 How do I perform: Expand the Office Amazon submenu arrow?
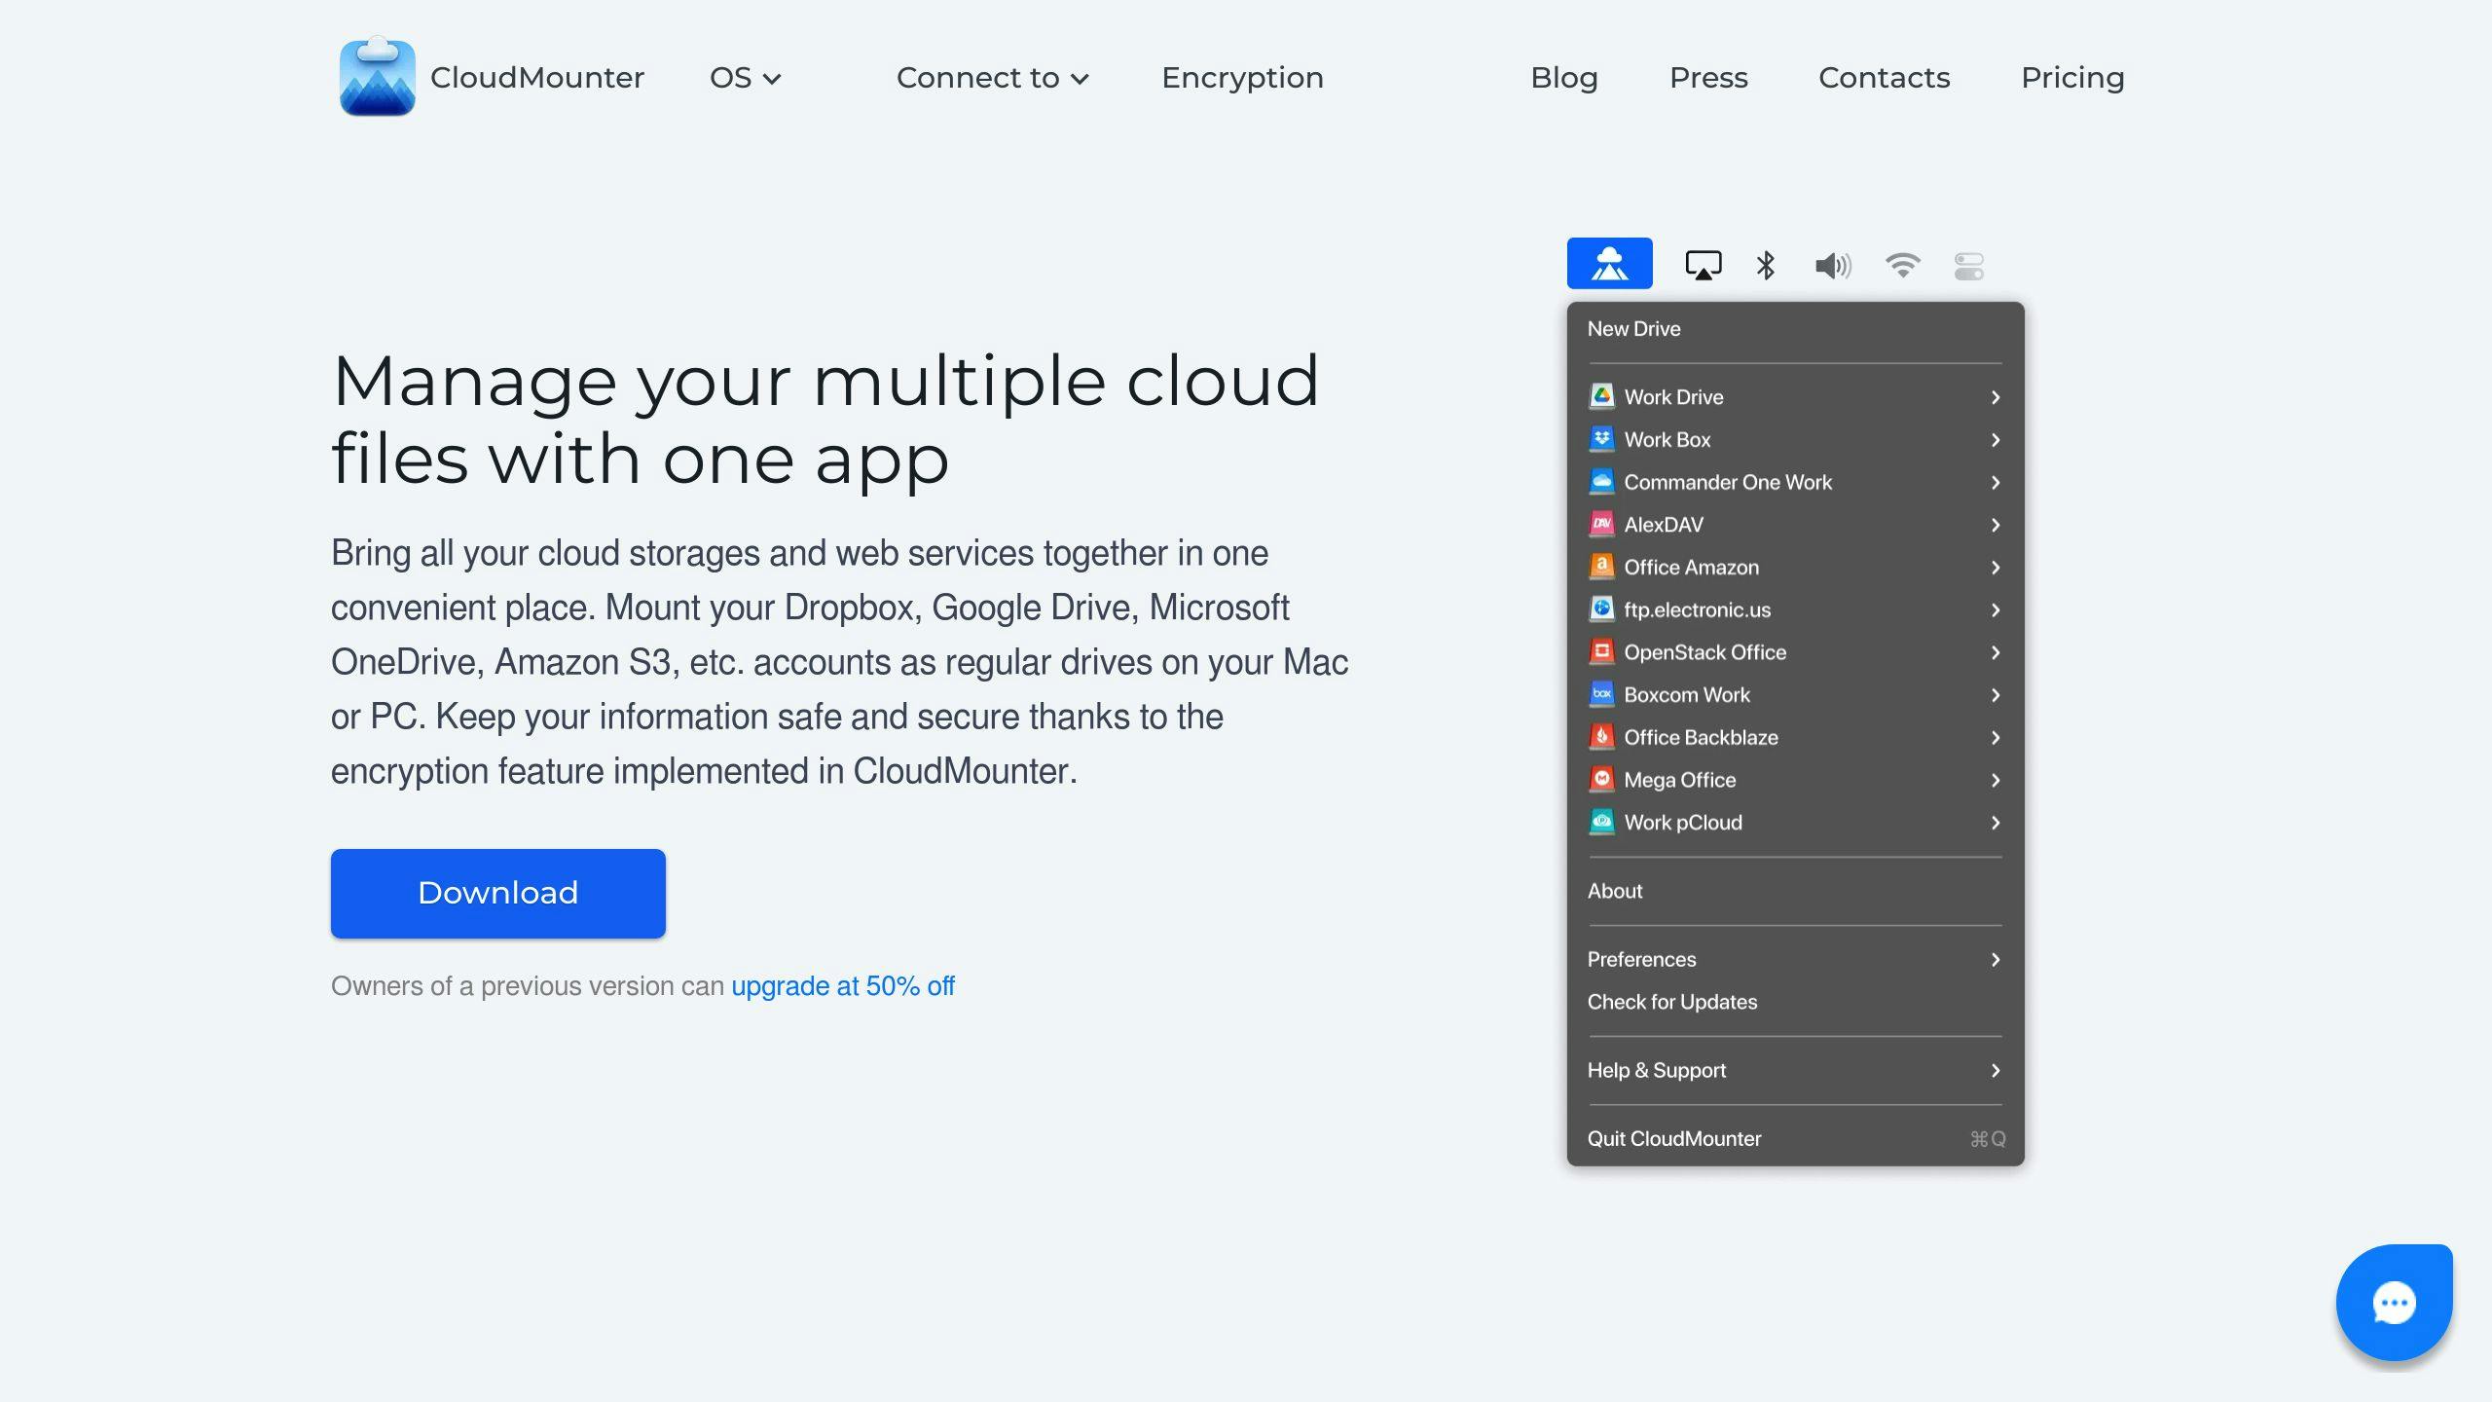[1995, 568]
